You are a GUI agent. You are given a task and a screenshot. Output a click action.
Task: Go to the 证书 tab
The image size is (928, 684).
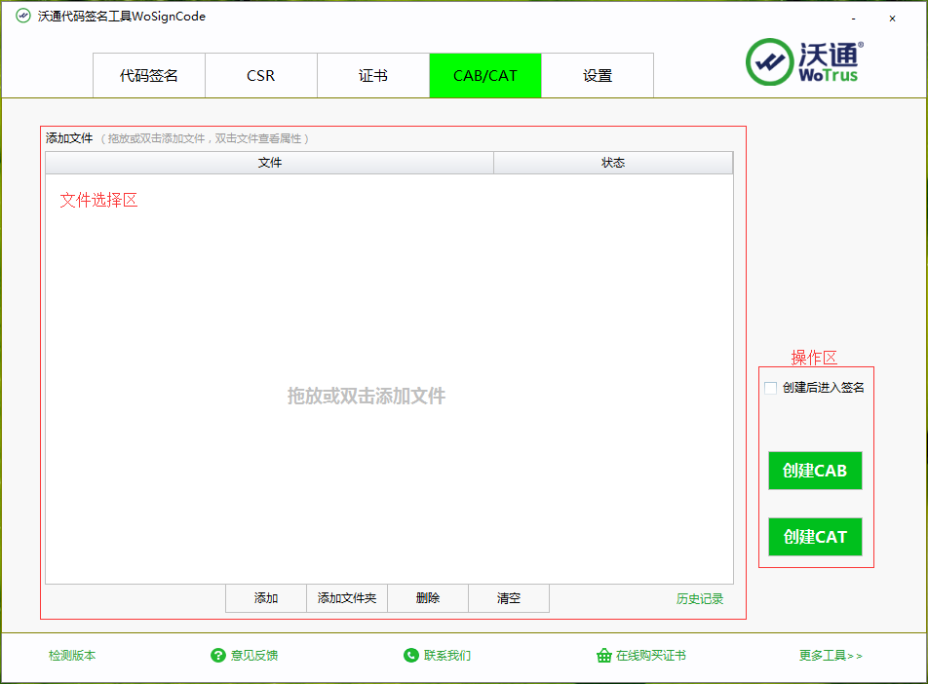pyautogui.click(x=373, y=76)
